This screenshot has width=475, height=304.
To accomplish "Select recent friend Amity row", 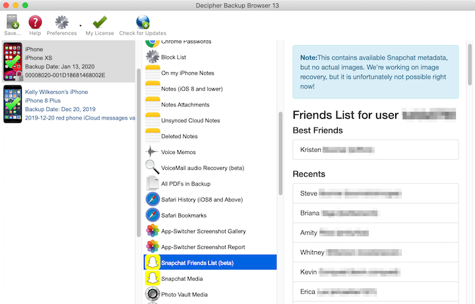I will click(x=375, y=233).
